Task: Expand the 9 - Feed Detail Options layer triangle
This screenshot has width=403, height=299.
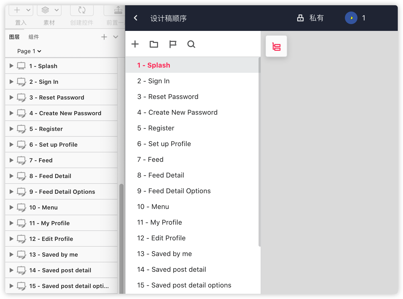Action: tap(11, 191)
